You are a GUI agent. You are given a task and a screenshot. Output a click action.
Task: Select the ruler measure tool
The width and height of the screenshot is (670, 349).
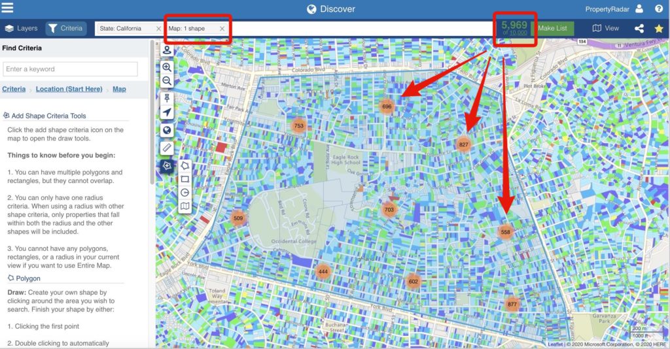coord(167,148)
